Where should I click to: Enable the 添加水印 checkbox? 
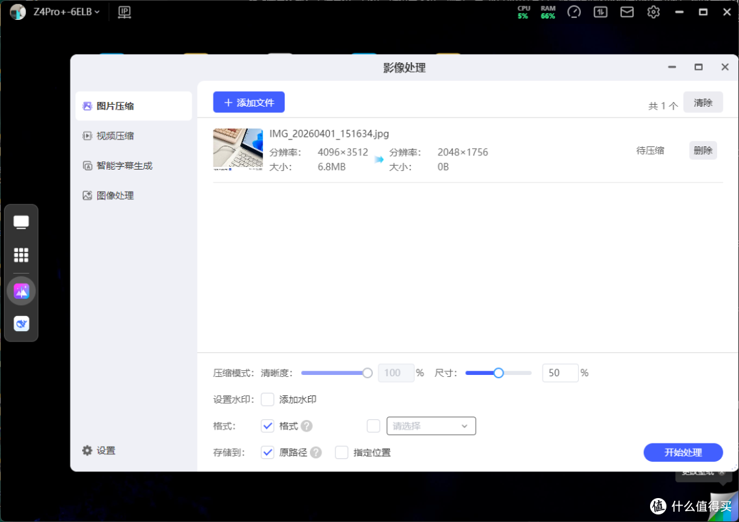pyautogui.click(x=268, y=400)
